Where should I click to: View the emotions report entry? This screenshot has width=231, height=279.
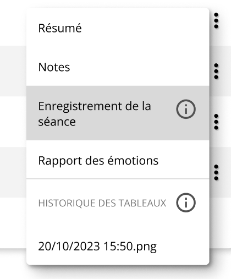click(118, 160)
